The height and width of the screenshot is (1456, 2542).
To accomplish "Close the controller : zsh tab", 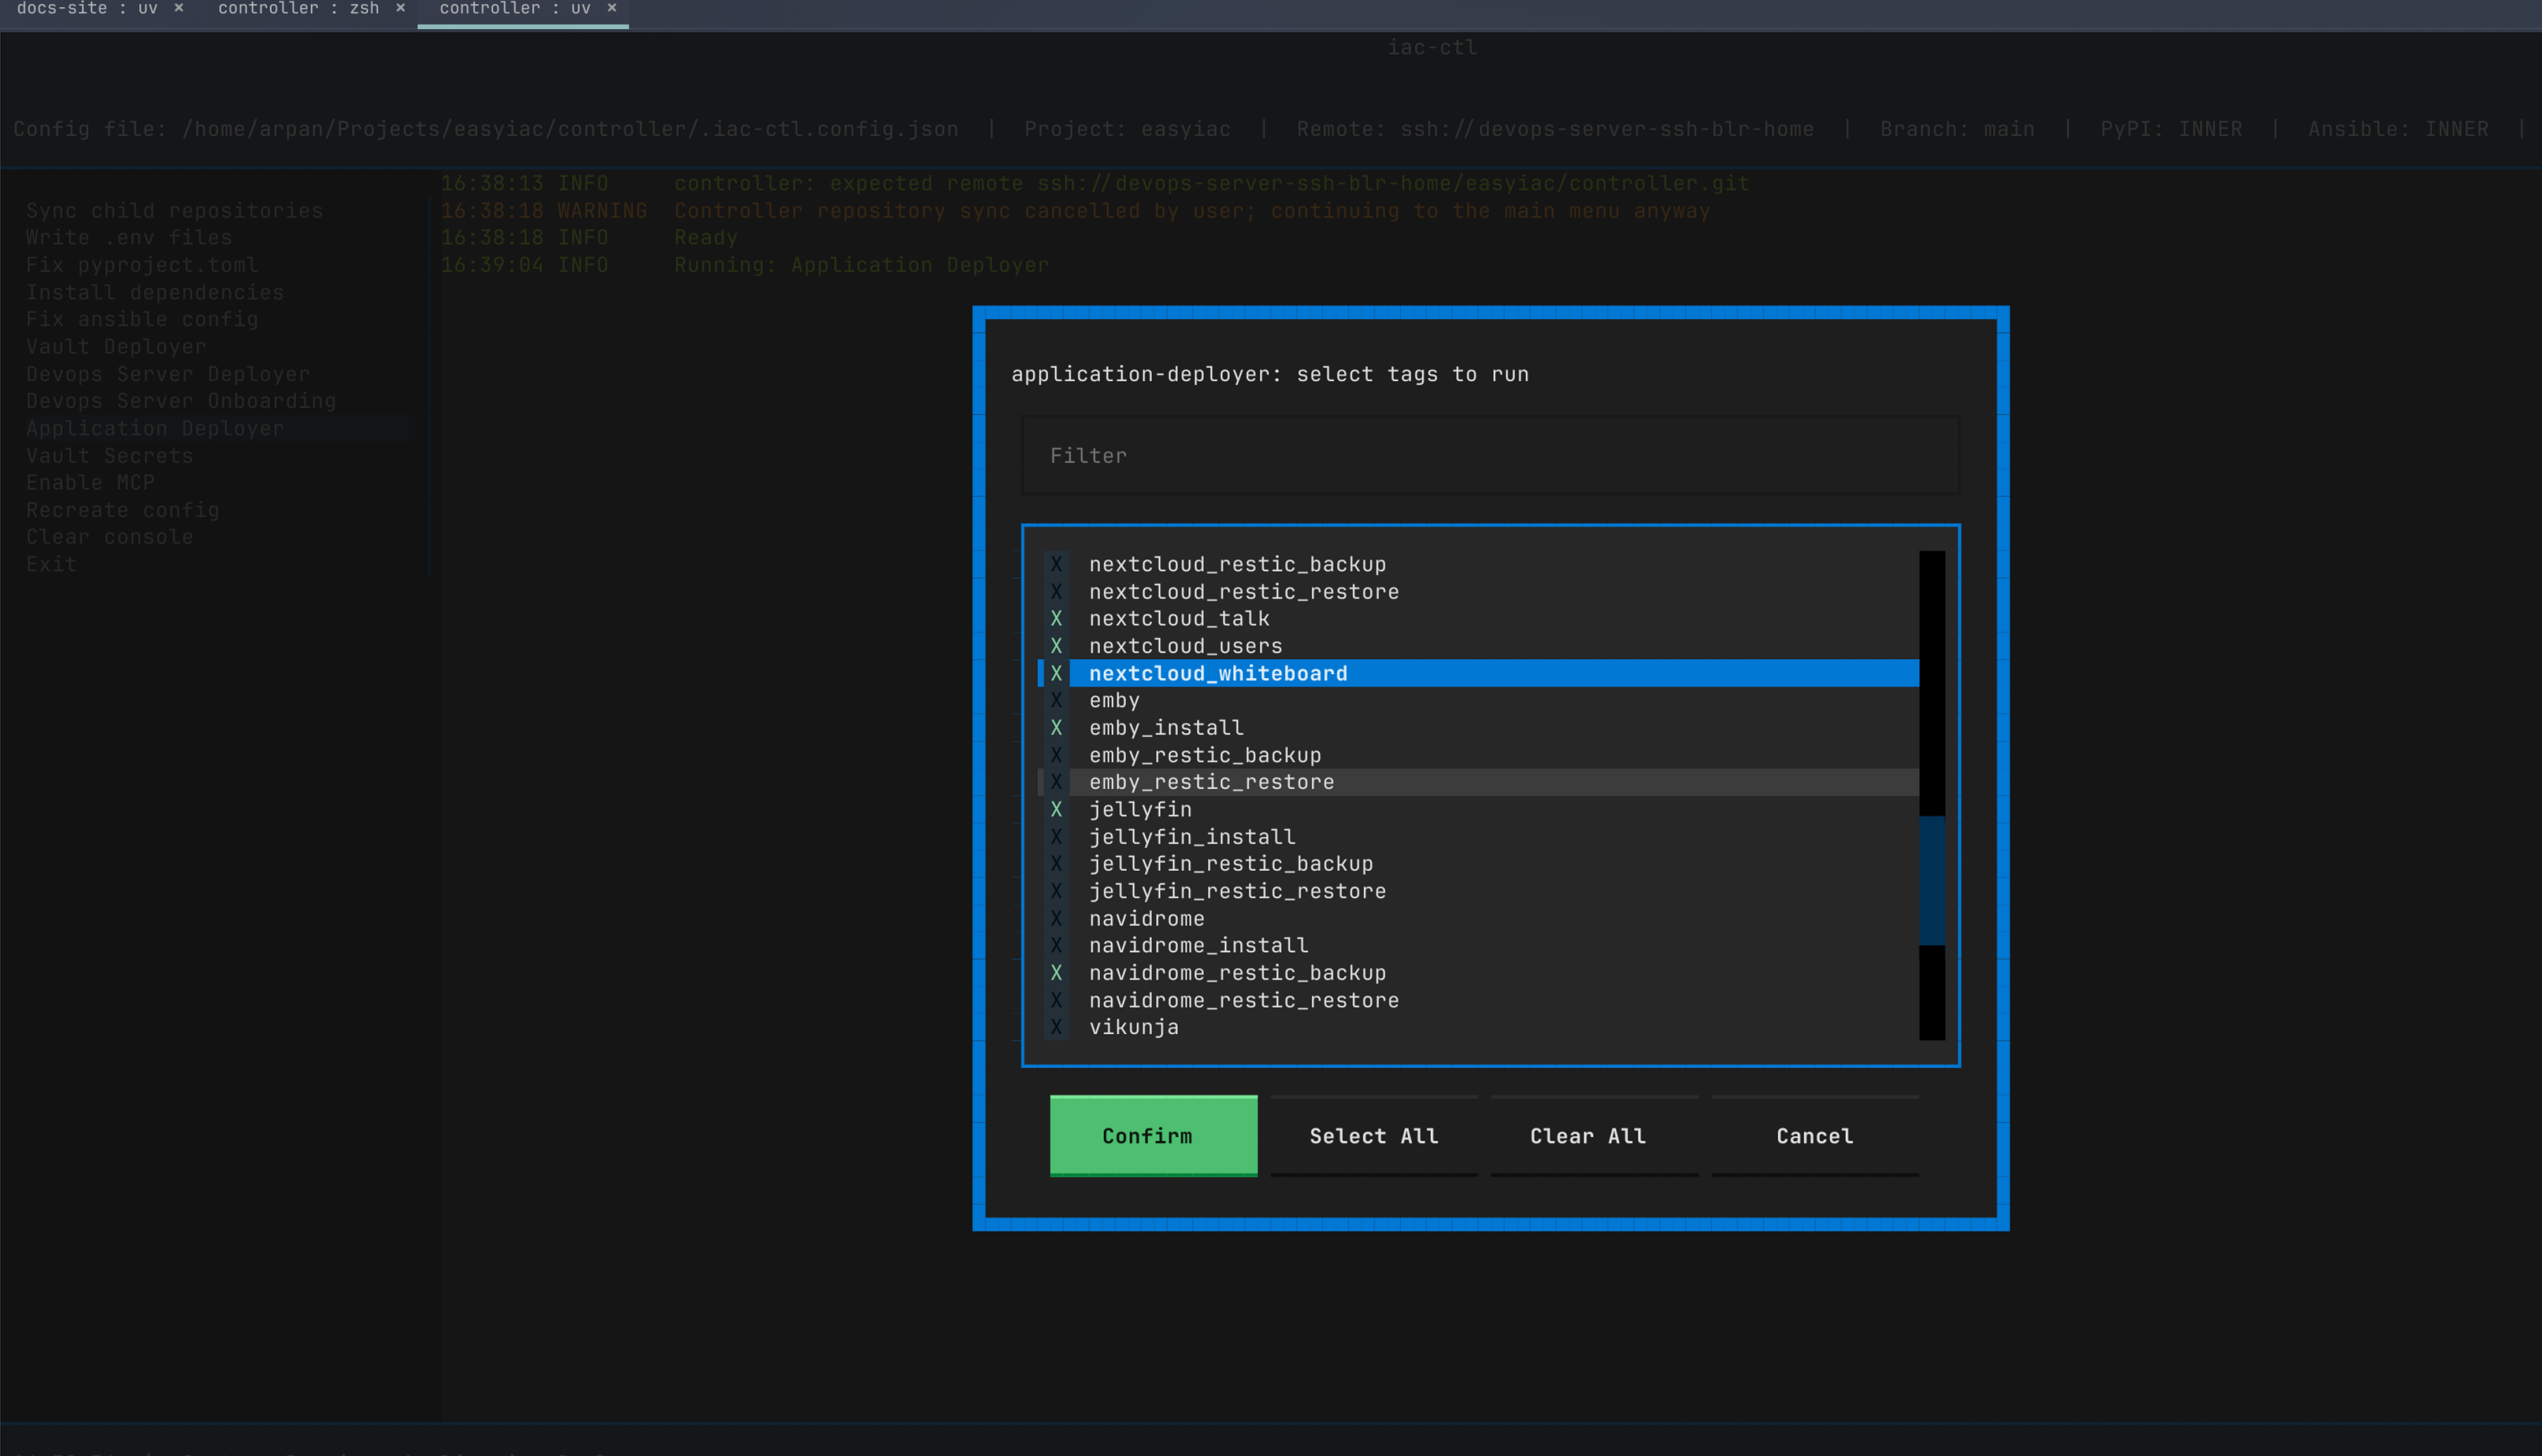I will click(400, 8).
